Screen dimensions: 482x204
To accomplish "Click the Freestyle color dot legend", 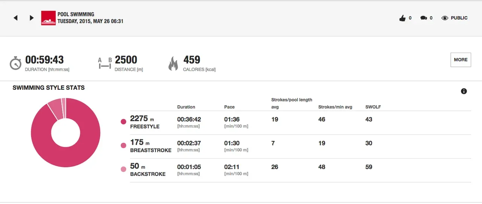I will click(123, 122).
